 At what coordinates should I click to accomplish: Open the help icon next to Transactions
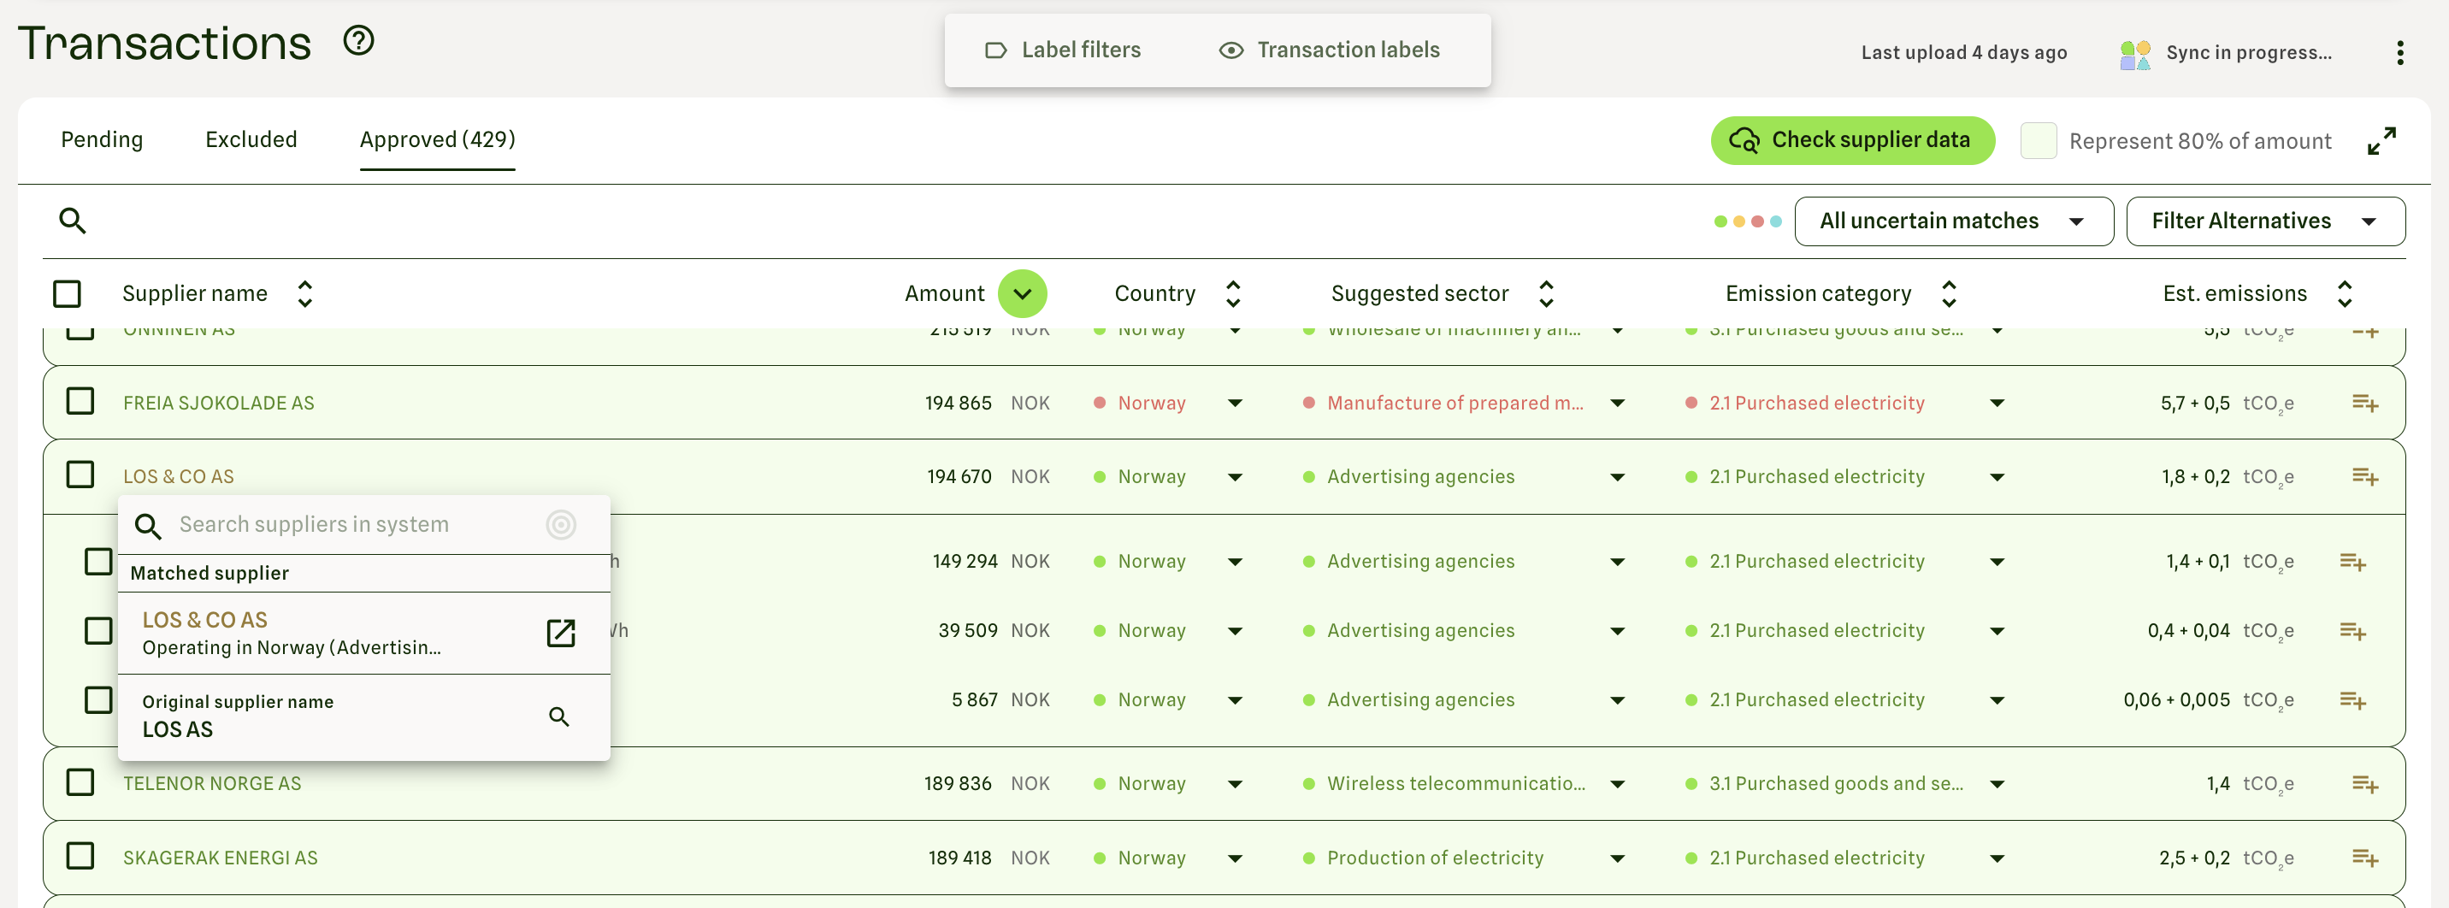pos(358,41)
